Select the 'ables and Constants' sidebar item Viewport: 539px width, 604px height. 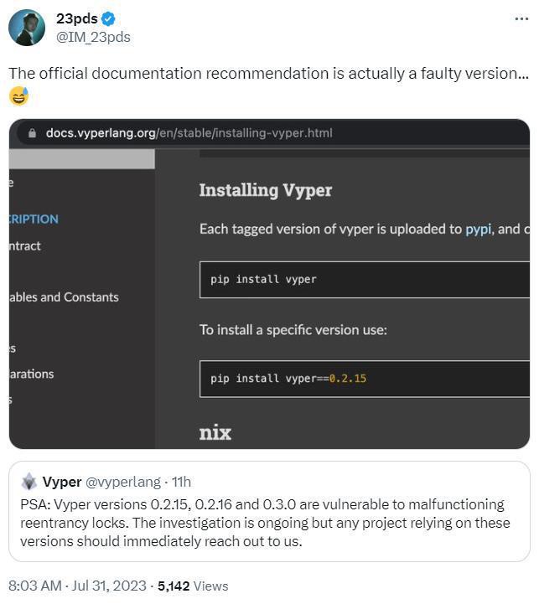click(64, 297)
